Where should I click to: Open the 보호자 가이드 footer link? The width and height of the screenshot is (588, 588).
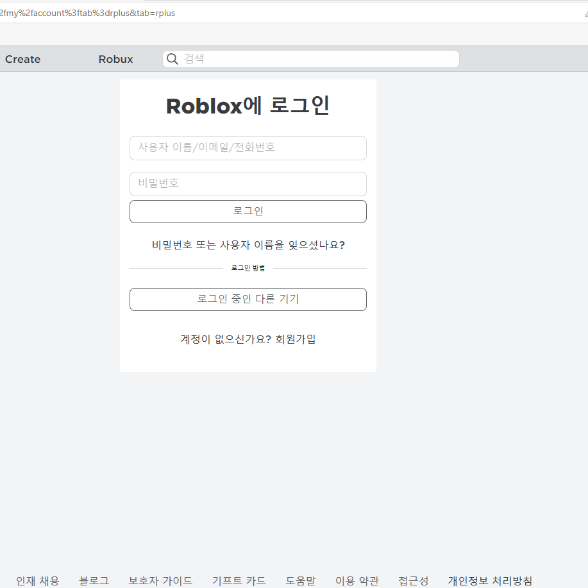[160, 581]
